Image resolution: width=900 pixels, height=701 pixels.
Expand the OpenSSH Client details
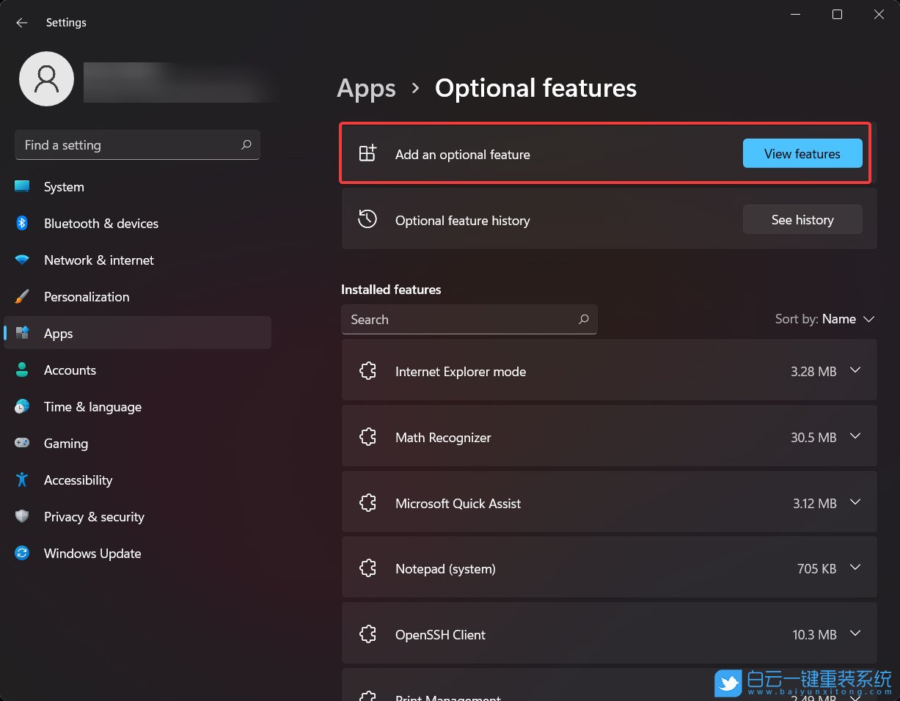[855, 634]
